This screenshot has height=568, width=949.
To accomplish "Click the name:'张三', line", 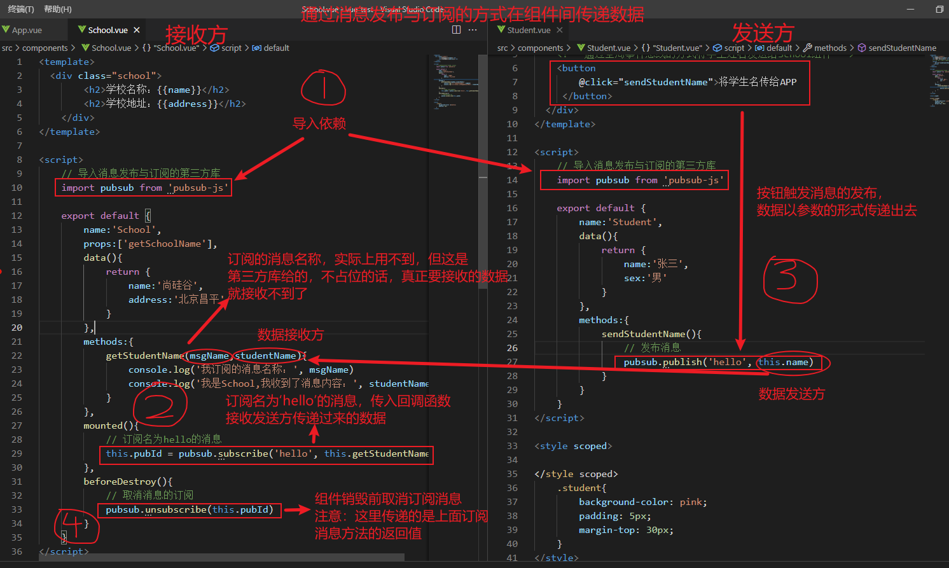I will point(656,264).
